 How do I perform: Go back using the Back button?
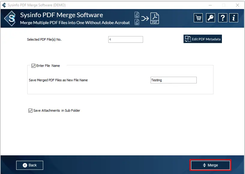(x=29, y=165)
